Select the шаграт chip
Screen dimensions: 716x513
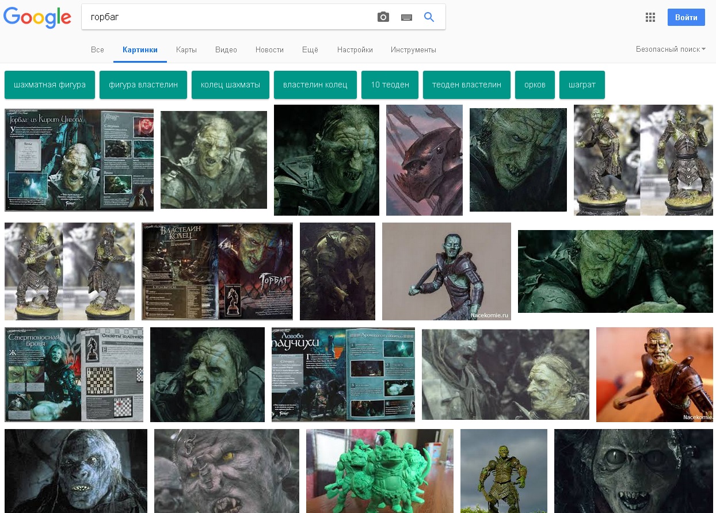click(x=582, y=85)
